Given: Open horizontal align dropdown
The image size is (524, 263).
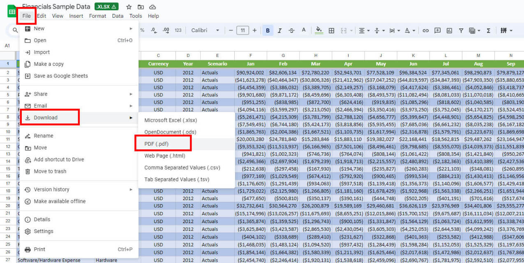Looking at the screenshot, I should point(364,30).
